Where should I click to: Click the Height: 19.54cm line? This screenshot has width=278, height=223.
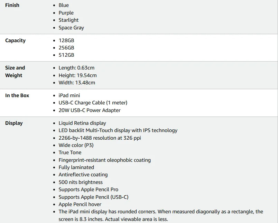point(77,75)
